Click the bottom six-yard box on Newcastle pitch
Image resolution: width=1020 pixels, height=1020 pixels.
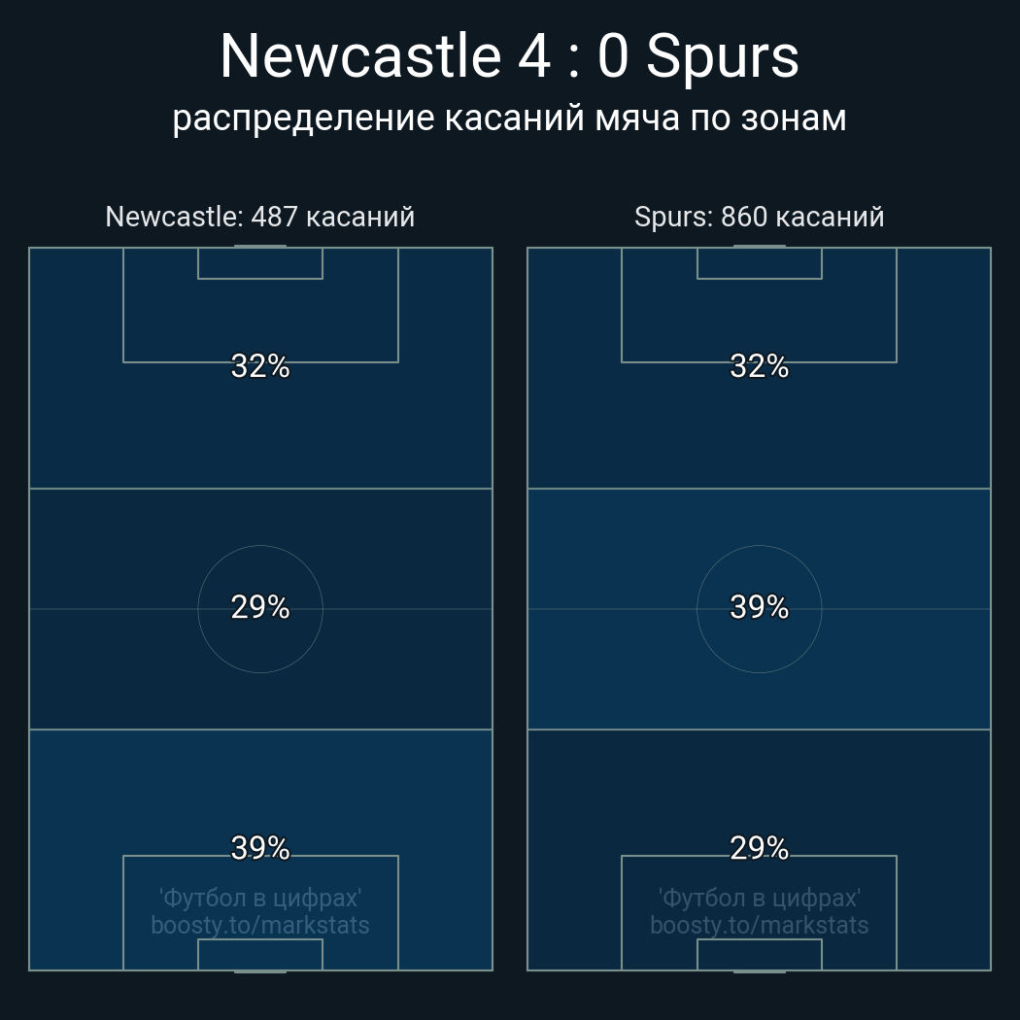click(260, 955)
